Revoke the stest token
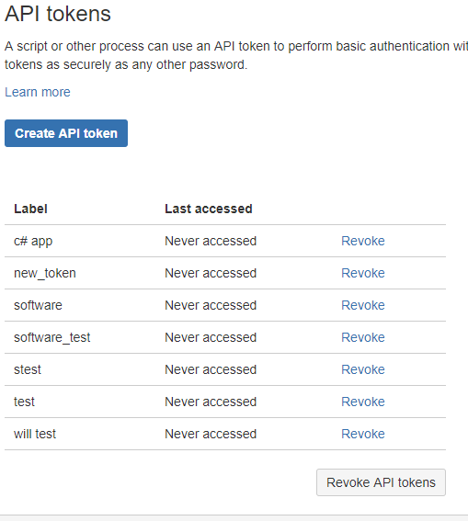 click(x=363, y=369)
